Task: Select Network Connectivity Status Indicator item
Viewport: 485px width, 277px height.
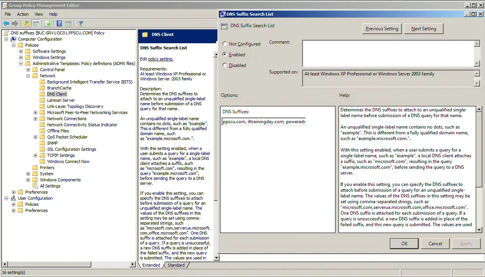Action: click(82, 125)
